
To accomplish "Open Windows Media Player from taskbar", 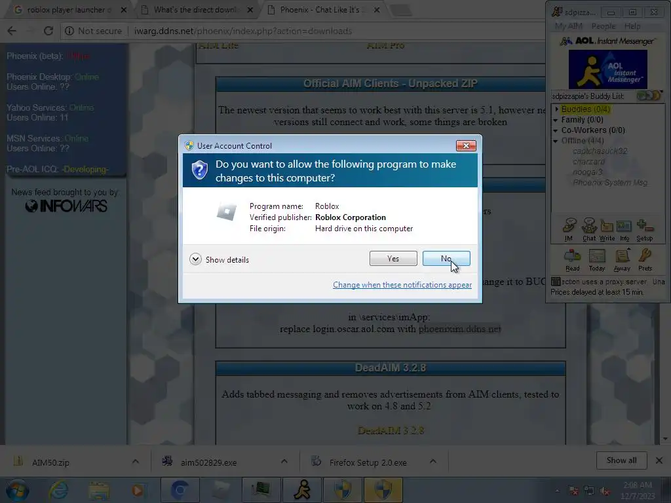I will point(138,490).
